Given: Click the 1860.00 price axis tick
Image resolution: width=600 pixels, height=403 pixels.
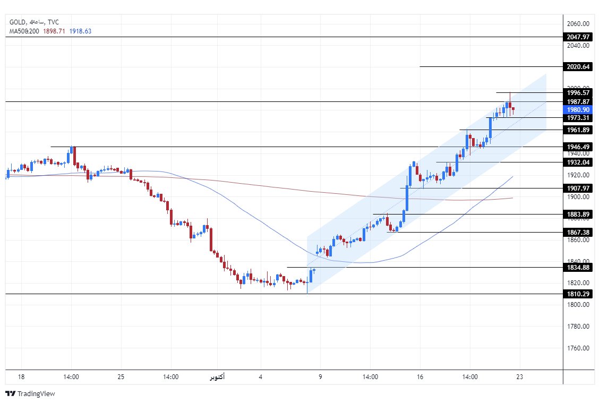Looking at the screenshot, I should coord(578,240).
